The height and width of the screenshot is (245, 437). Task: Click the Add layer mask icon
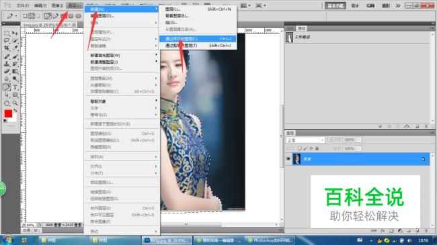click(x=391, y=231)
